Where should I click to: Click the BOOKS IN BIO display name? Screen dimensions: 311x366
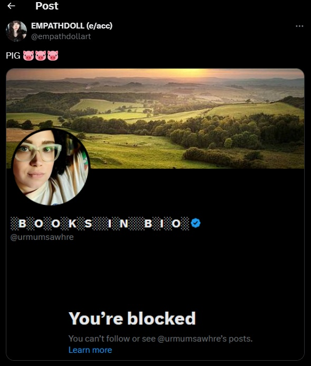pos(100,223)
